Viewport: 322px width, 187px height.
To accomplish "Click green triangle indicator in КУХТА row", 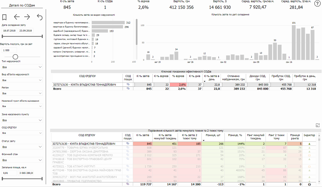I will click(309, 144).
